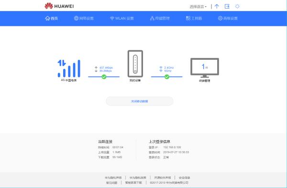Click the upward arrow update icon
This screenshot has height=188, width=287.
pyautogui.click(x=217, y=6)
